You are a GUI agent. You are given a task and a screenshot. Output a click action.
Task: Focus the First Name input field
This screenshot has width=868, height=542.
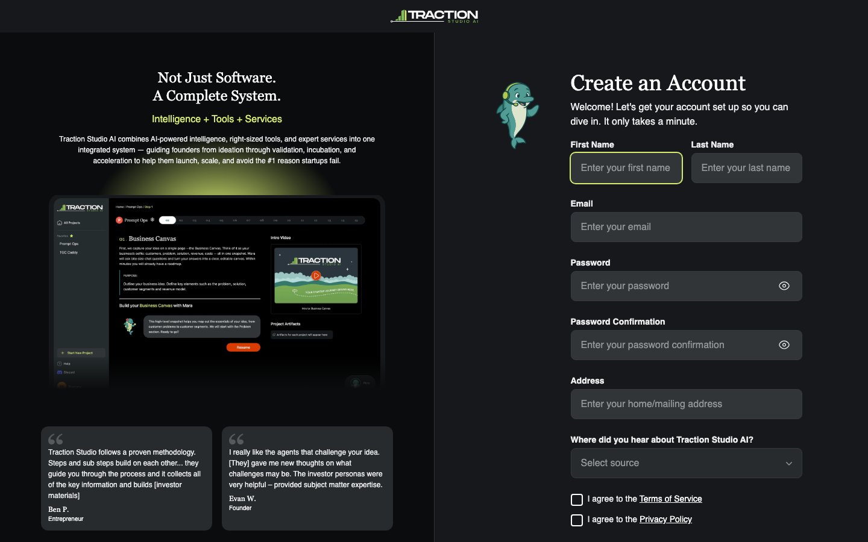pyautogui.click(x=626, y=168)
